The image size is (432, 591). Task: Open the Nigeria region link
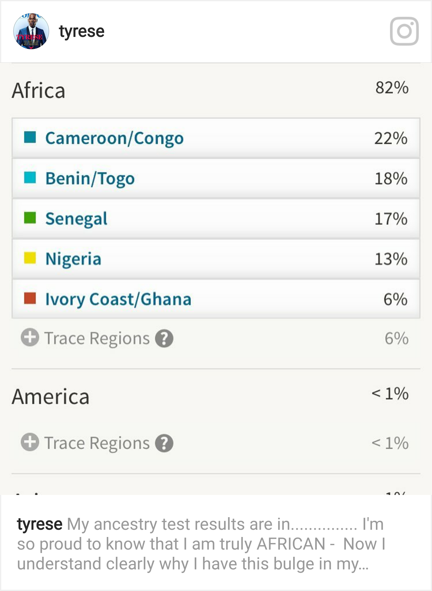[73, 259]
